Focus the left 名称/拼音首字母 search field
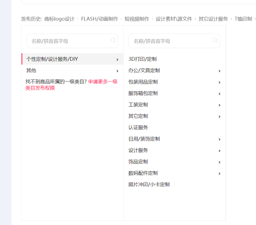Viewport: 256px width, 225px height. pos(72,41)
